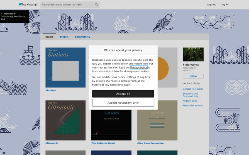Select the music tab
The height and width of the screenshot is (155, 249).
(x=49, y=37)
